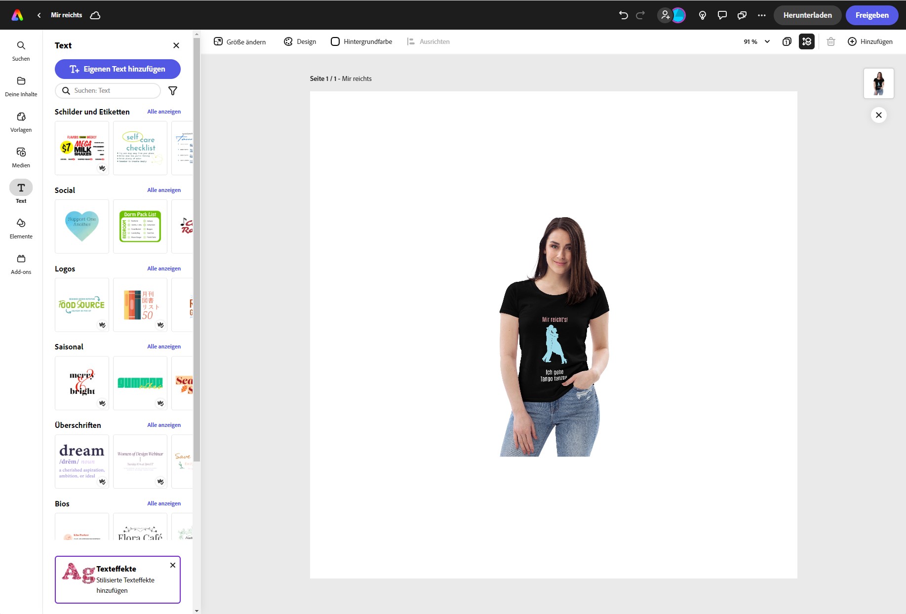Open the Elemente sidebar panel
The width and height of the screenshot is (906, 614).
pos(21,229)
